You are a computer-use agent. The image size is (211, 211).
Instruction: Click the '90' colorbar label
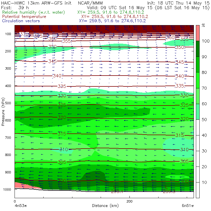(x=204, y=57)
